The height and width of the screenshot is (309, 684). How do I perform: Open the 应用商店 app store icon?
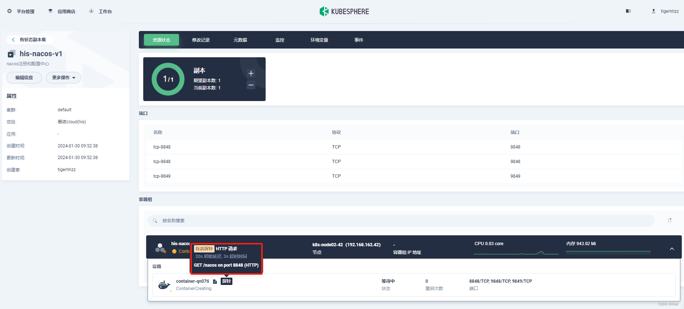(x=50, y=11)
